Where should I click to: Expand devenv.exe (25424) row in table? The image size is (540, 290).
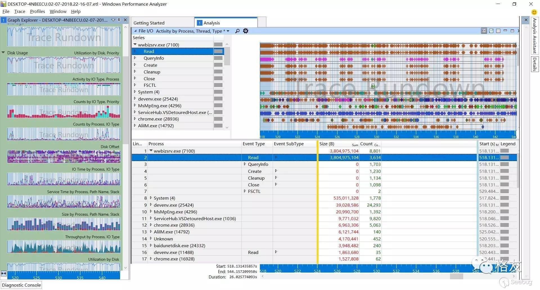point(151,205)
